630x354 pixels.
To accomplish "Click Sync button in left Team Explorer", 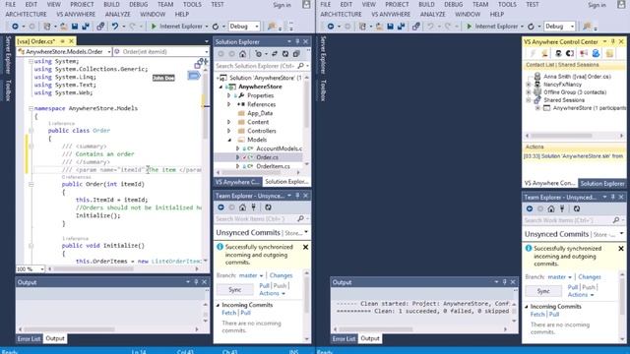I will point(235,289).
